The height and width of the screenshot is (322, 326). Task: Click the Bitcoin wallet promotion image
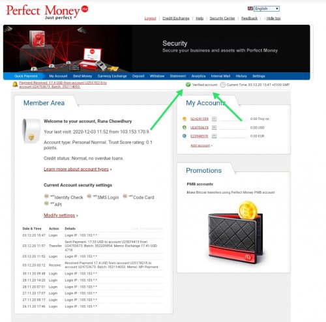click(236, 232)
